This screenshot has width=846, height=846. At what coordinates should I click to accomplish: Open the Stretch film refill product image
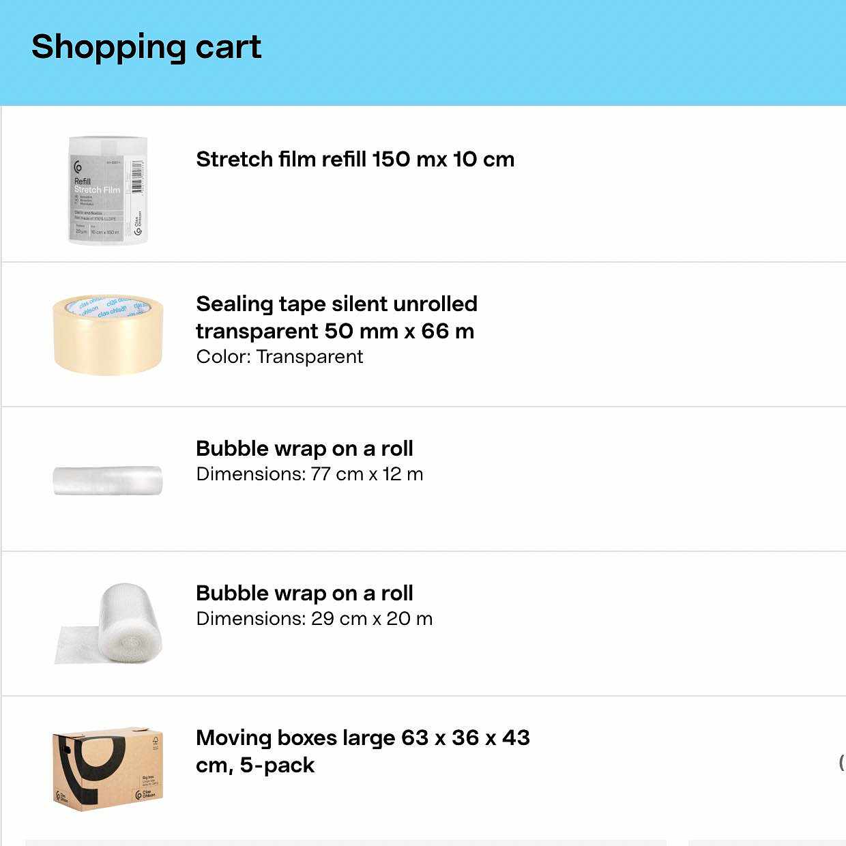(108, 190)
